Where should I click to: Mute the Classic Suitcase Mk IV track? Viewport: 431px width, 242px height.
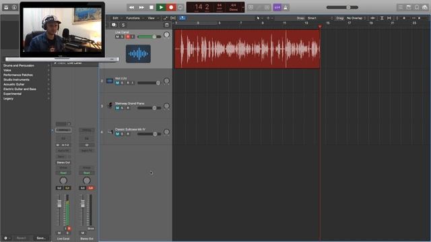[117, 134]
